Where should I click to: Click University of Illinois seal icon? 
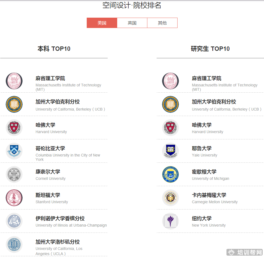click(14, 221)
